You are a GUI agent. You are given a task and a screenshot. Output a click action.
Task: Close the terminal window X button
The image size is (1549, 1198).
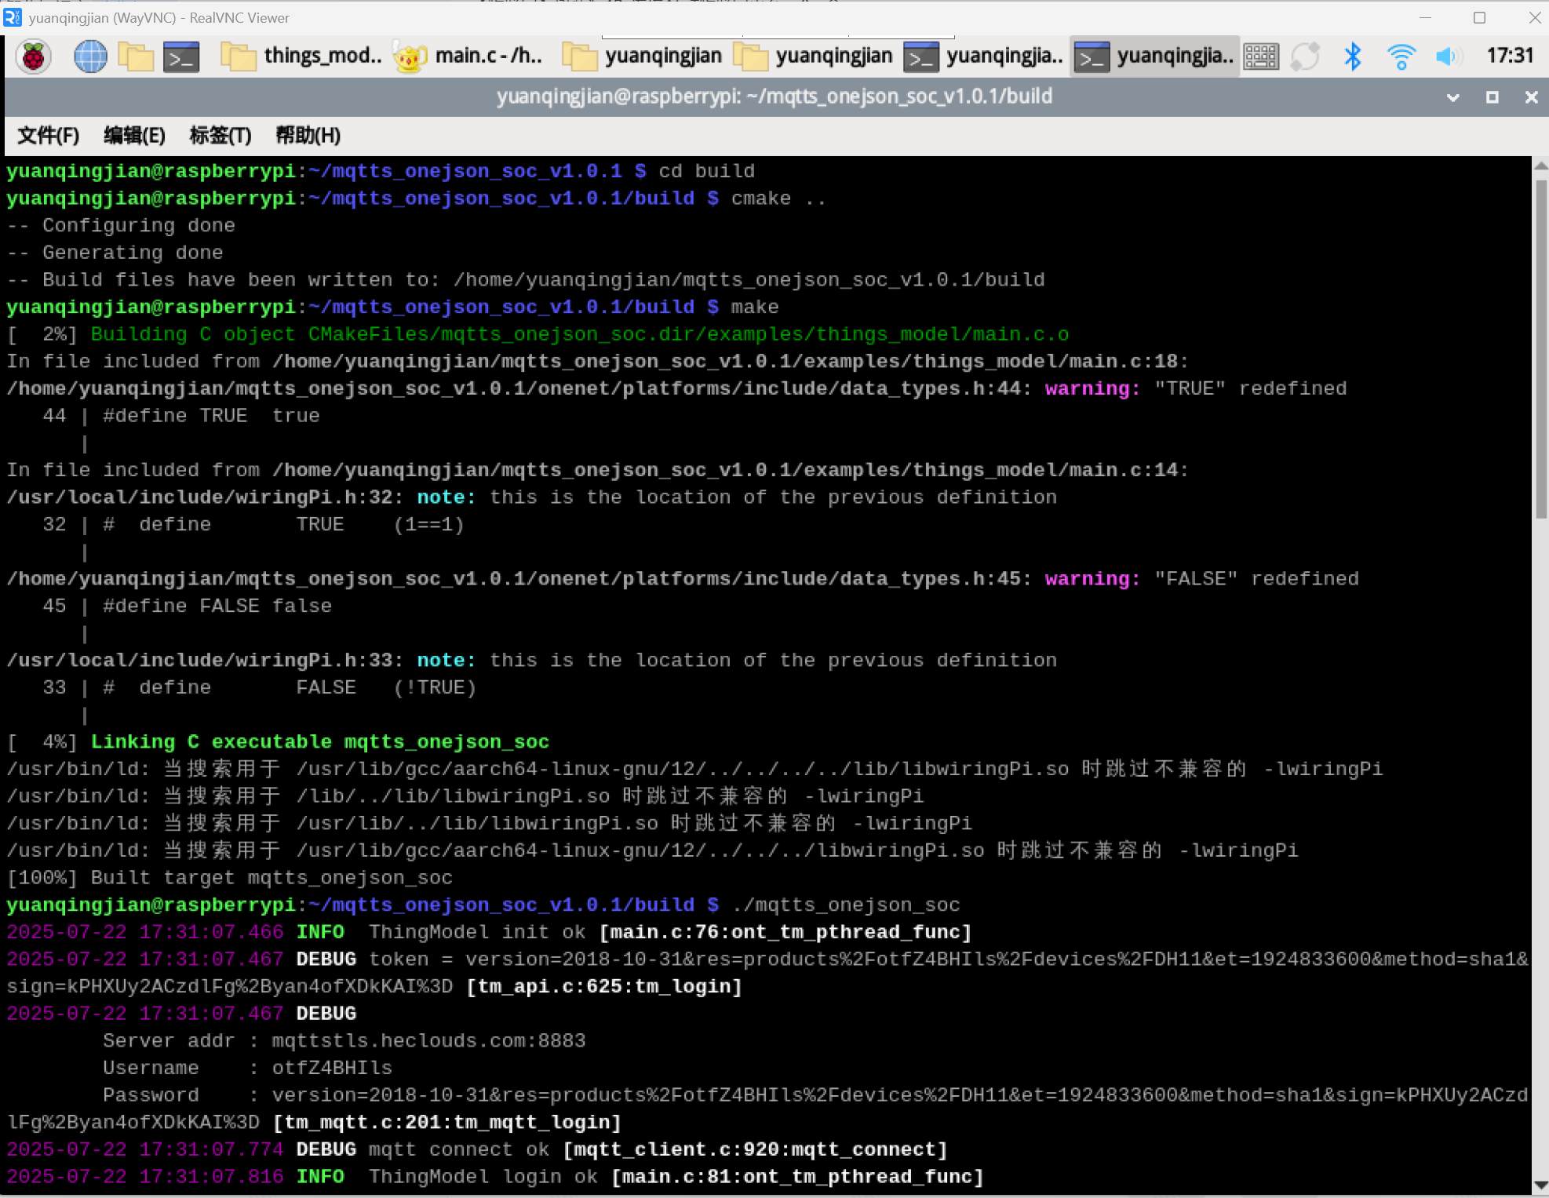(1531, 97)
